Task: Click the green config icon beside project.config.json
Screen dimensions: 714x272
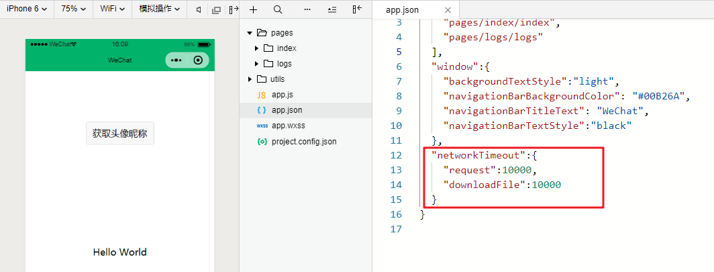Action: pos(262,141)
